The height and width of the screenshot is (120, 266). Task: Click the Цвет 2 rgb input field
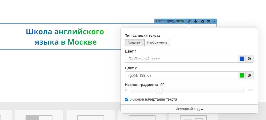tap(181, 75)
